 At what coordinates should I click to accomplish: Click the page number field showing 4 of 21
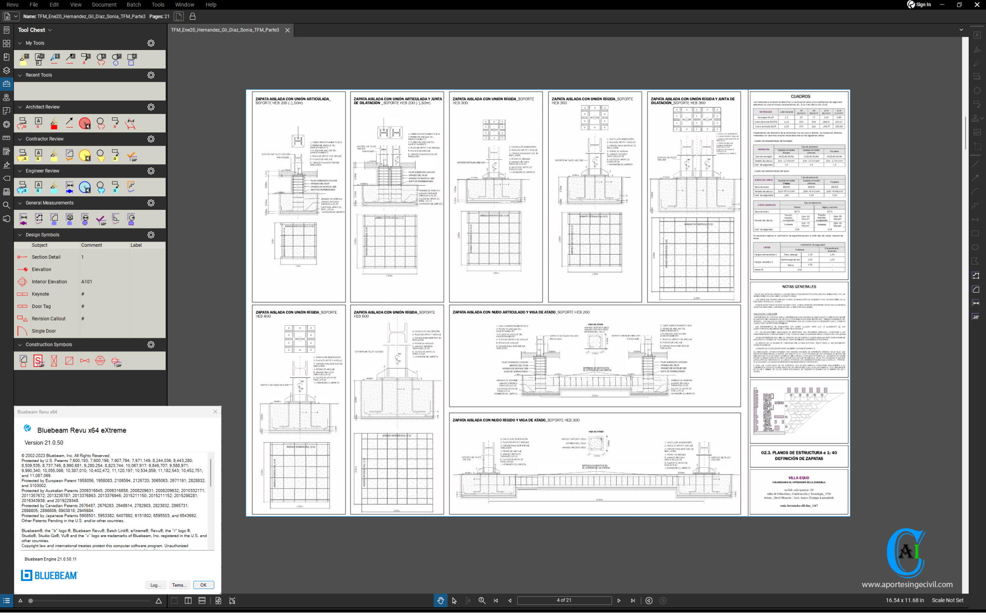tap(565, 600)
